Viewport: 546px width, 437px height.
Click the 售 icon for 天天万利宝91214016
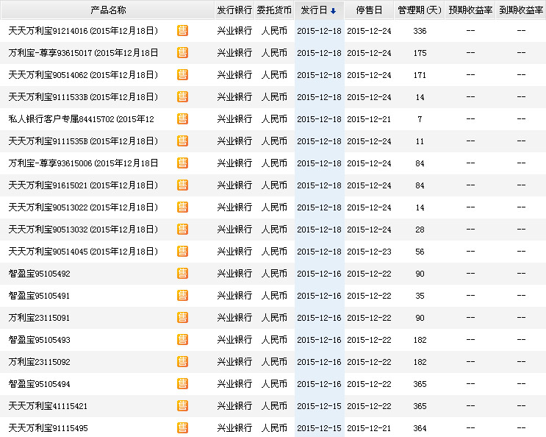182,31
